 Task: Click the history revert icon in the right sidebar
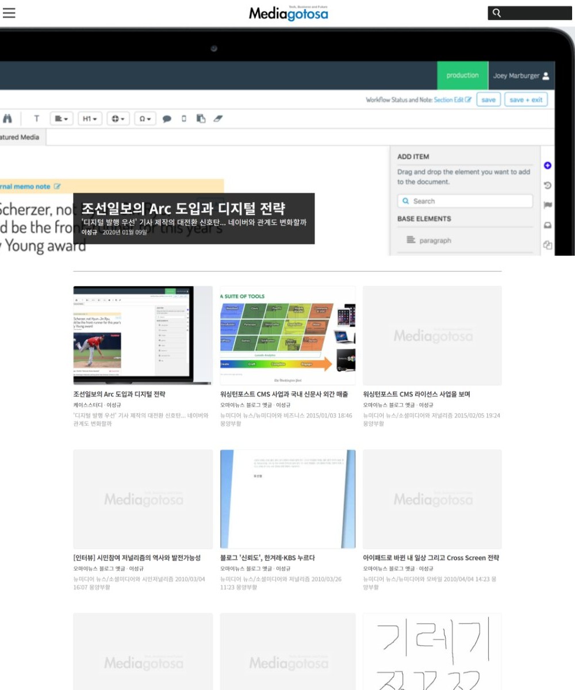click(547, 185)
